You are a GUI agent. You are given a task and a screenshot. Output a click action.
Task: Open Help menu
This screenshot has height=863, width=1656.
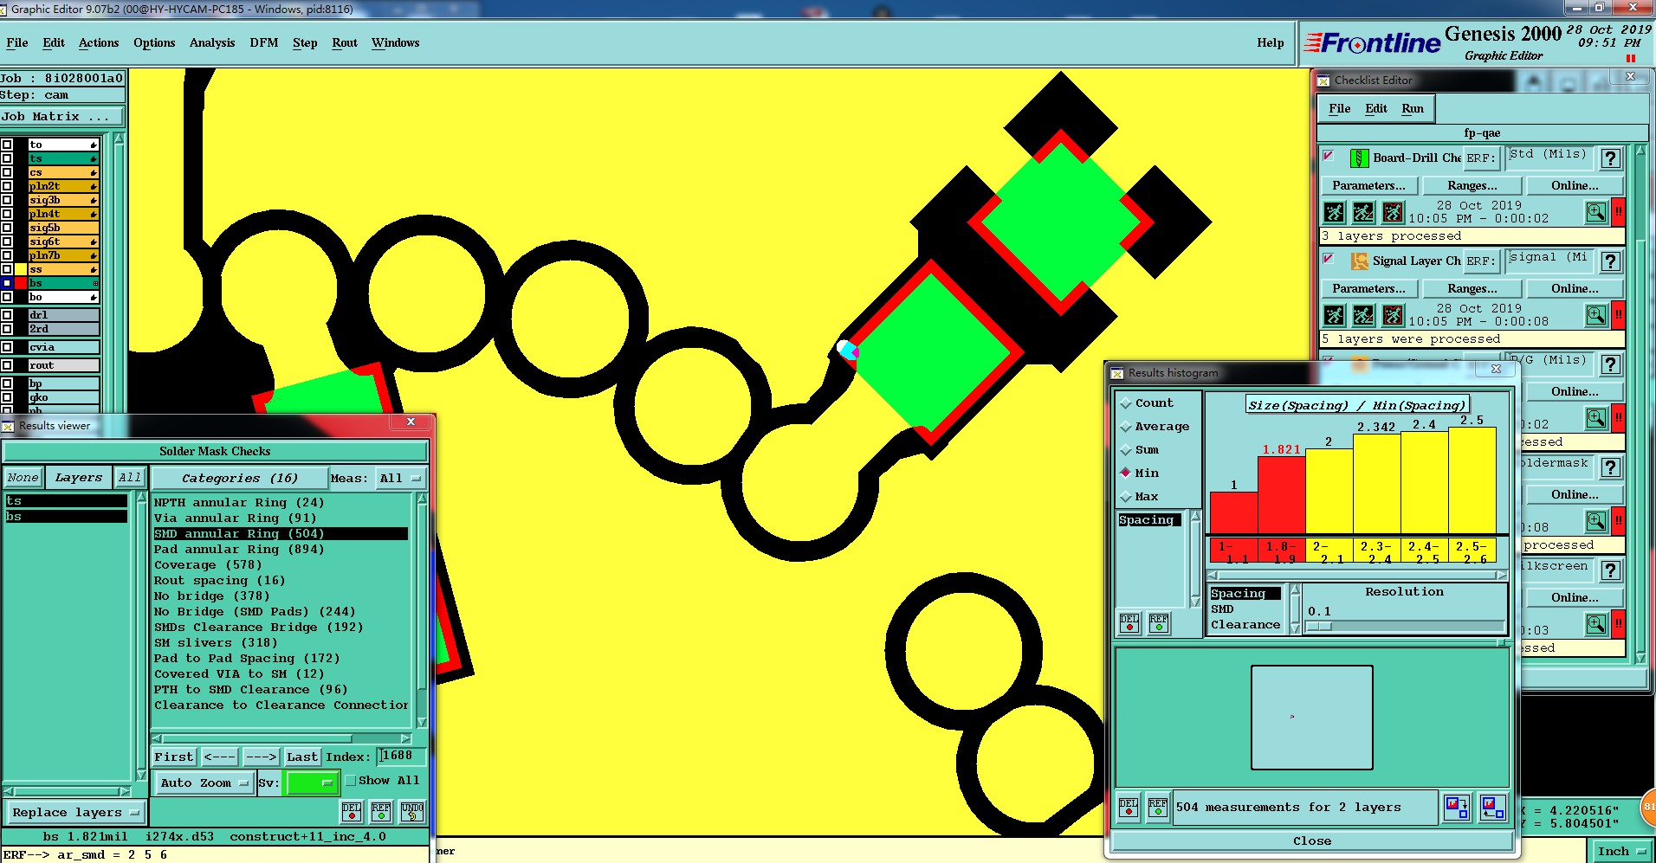(1271, 42)
